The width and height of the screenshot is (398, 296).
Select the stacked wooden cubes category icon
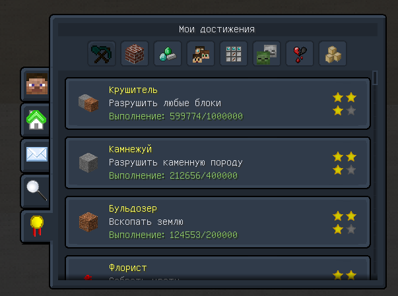pos(333,53)
